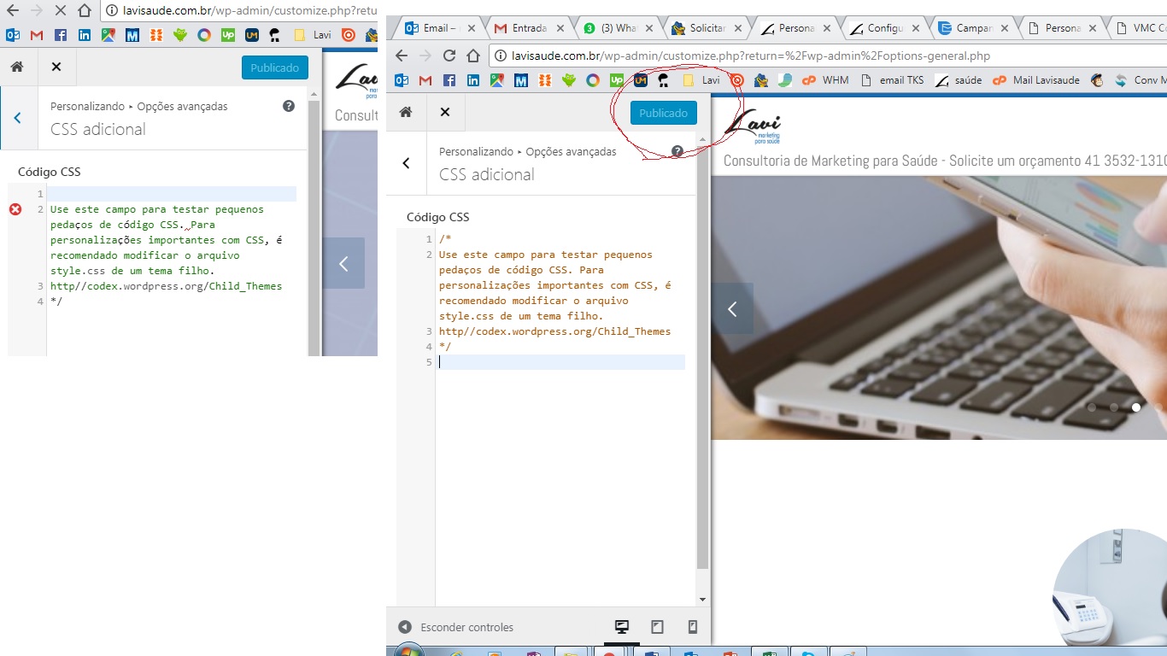Open the Conv M bookmark
This screenshot has width=1167, height=656.
(x=1139, y=80)
